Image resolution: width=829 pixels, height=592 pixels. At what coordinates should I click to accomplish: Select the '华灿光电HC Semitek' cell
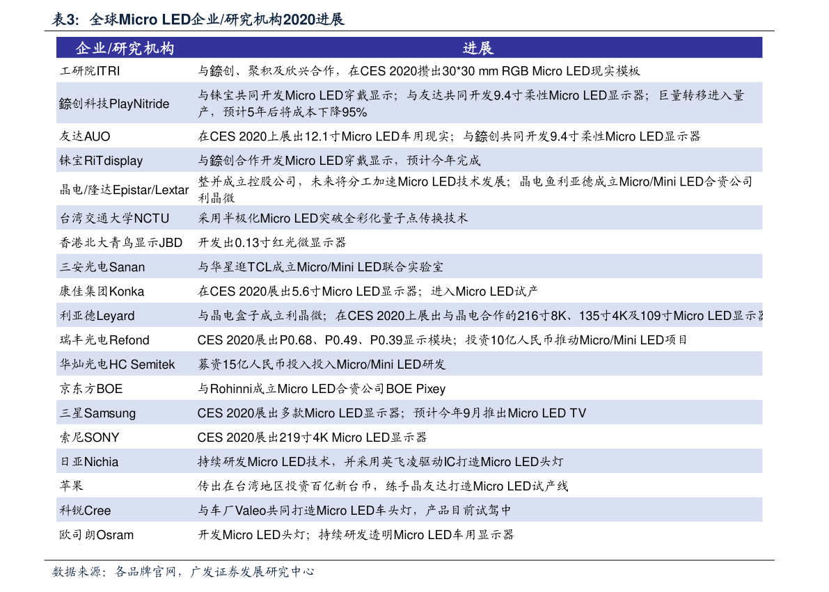pos(117,365)
